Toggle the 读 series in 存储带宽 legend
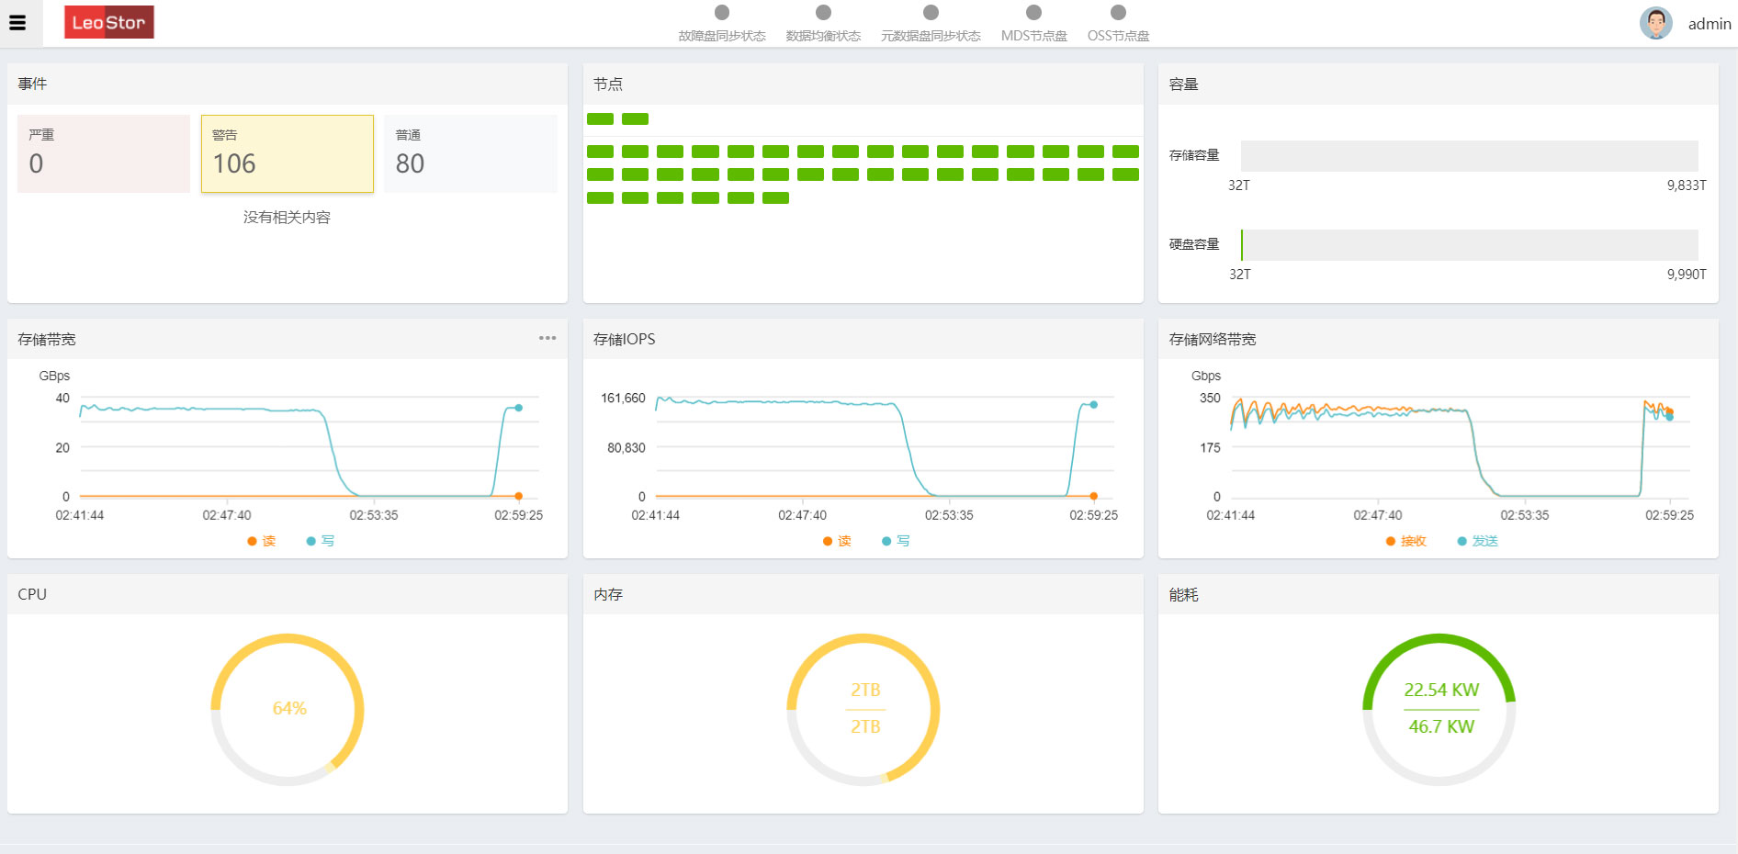 262,541
